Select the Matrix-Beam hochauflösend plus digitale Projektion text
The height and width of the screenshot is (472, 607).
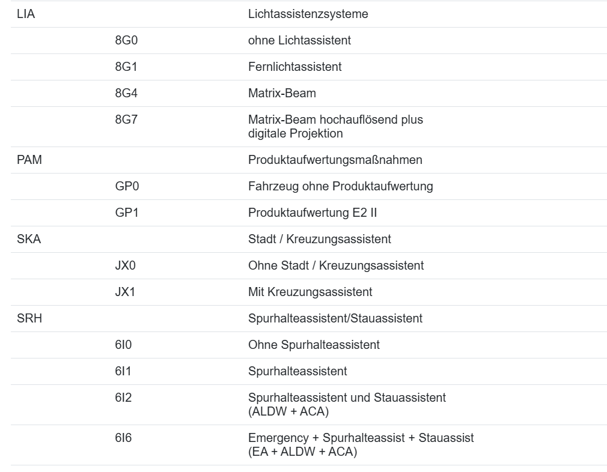coord(335,127)
